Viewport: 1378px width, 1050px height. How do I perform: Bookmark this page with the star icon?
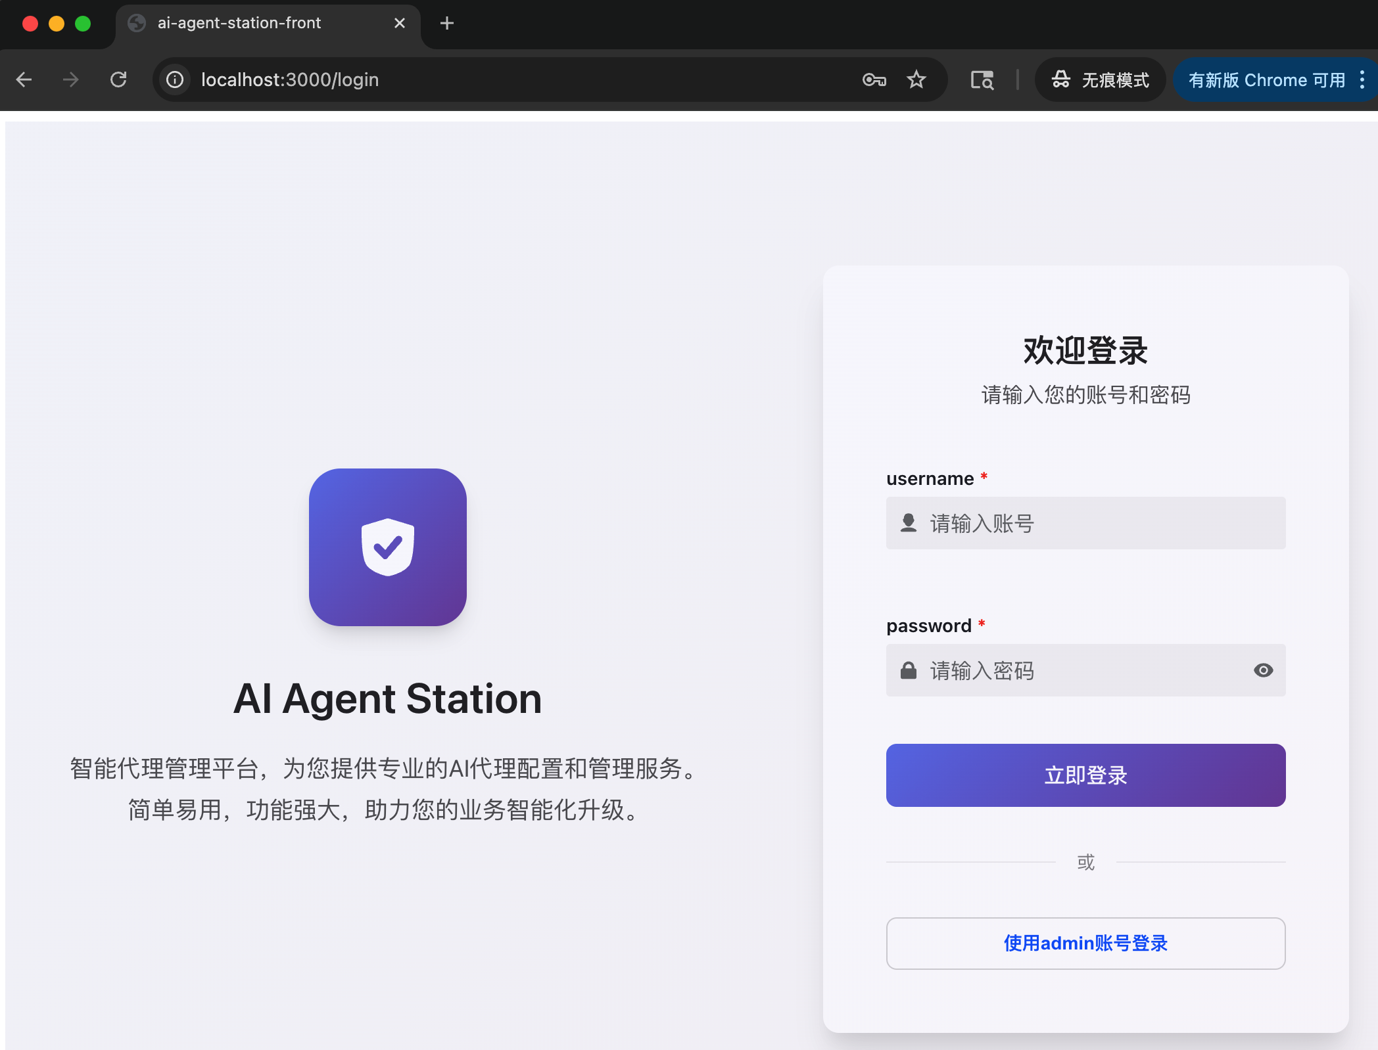[x=916, y=80]
